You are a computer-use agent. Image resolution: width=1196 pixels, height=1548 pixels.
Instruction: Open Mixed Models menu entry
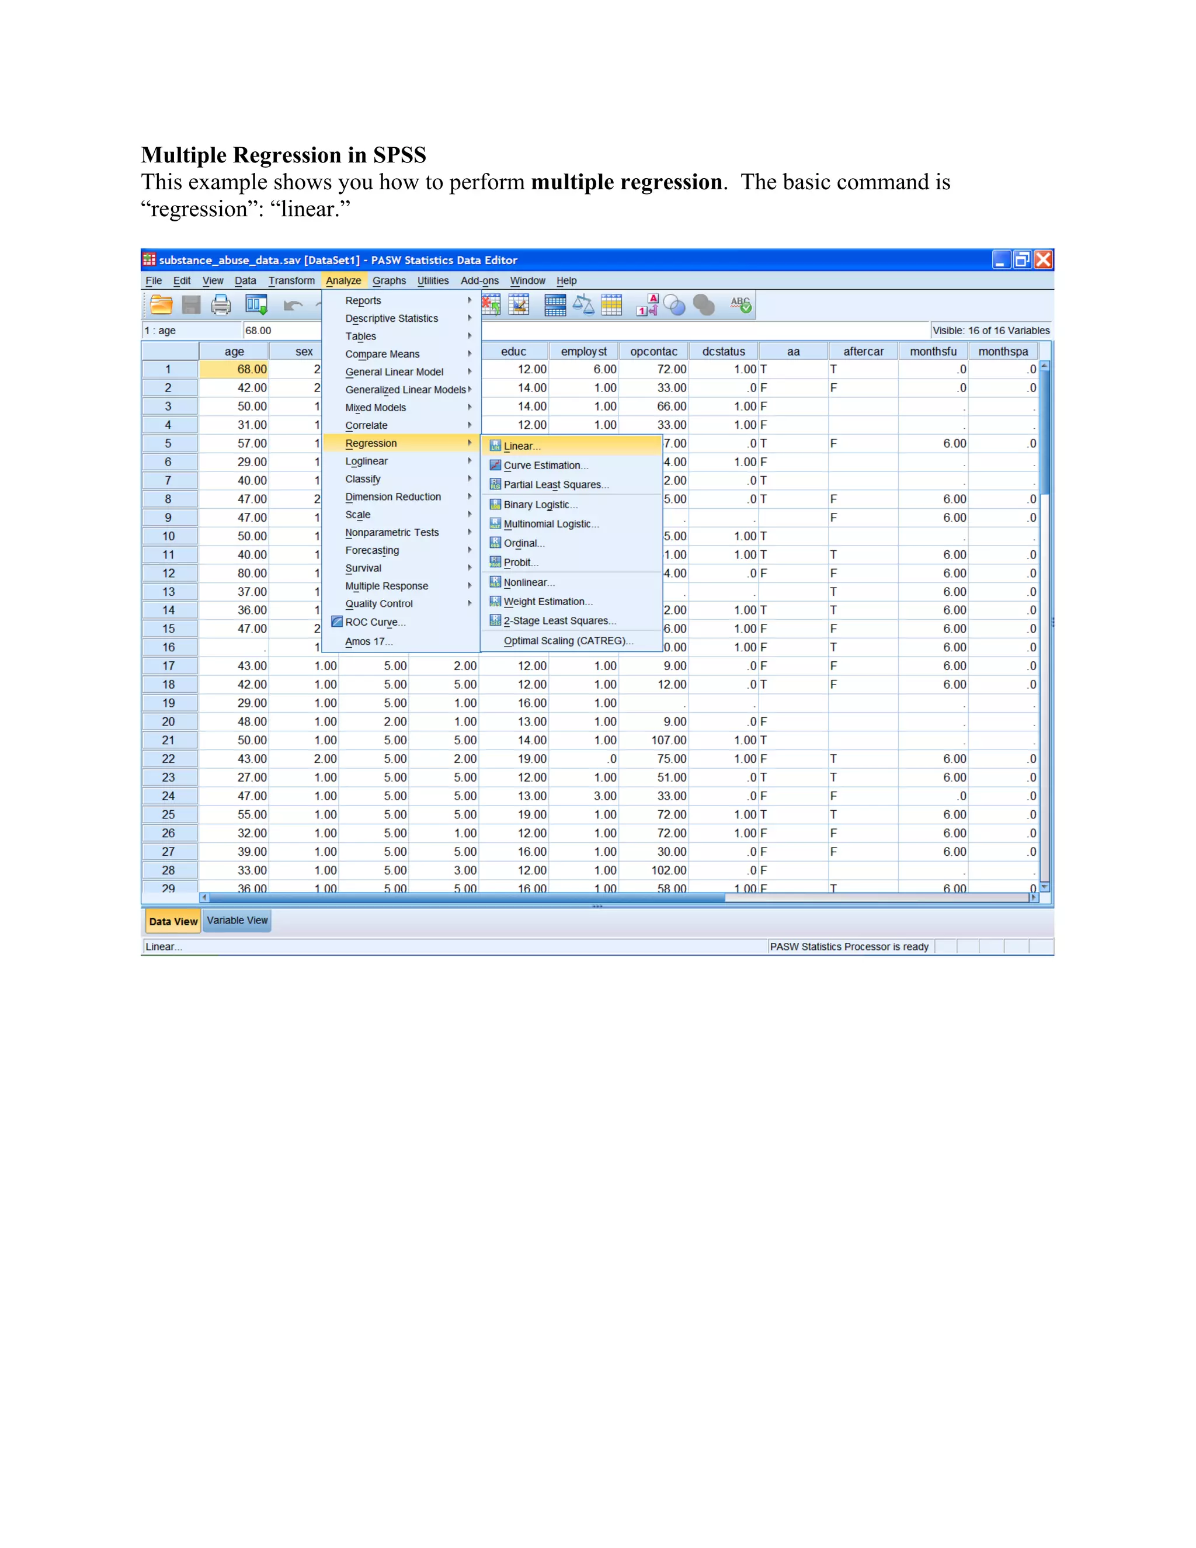(401, 408)
